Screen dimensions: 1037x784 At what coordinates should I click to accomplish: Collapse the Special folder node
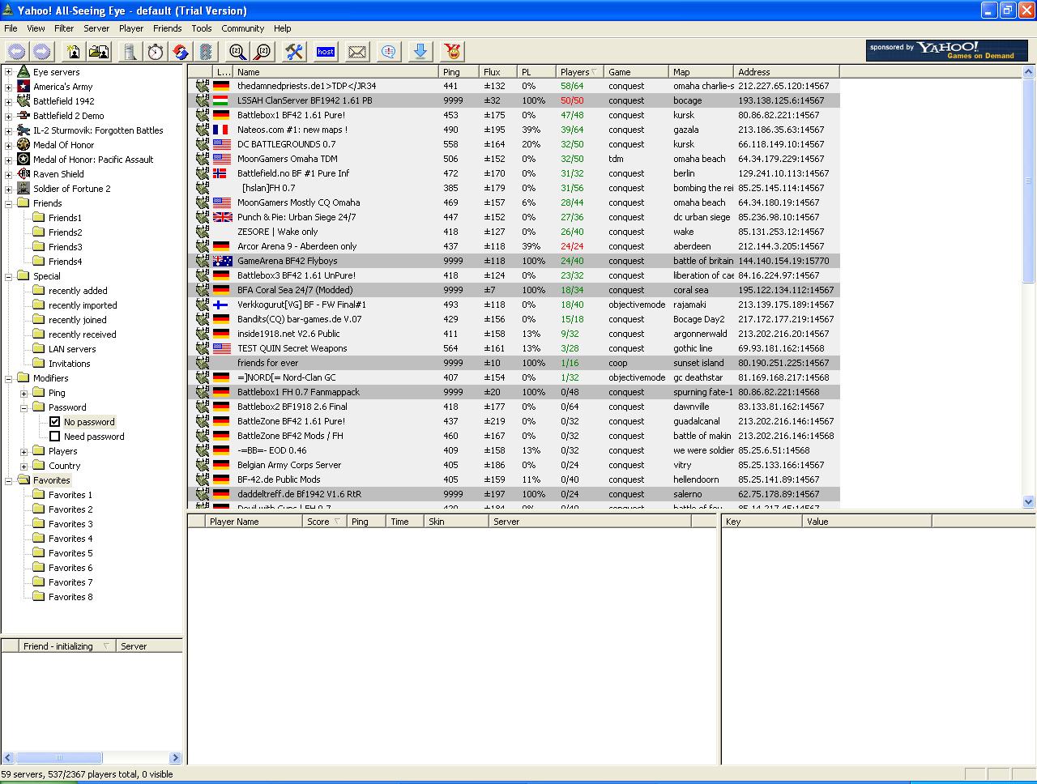(8, 276)
